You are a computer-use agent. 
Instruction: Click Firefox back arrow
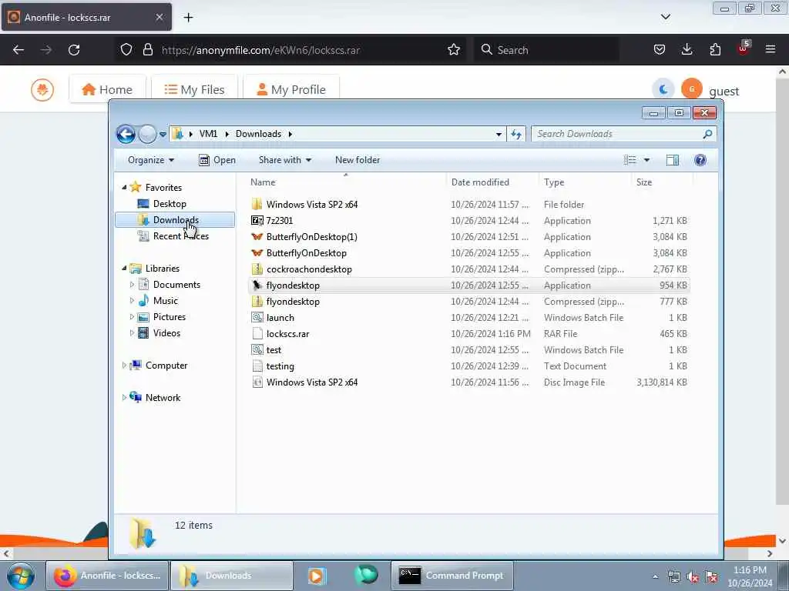[x=18, y=50]
